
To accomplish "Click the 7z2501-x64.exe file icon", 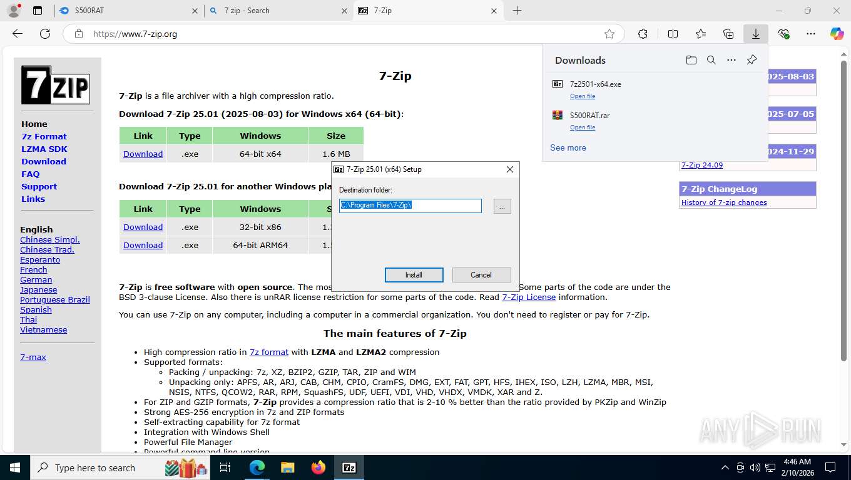I will click(558, 84).
